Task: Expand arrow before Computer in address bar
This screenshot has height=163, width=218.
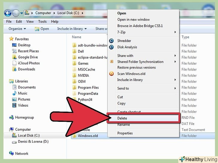Action: 32,13
